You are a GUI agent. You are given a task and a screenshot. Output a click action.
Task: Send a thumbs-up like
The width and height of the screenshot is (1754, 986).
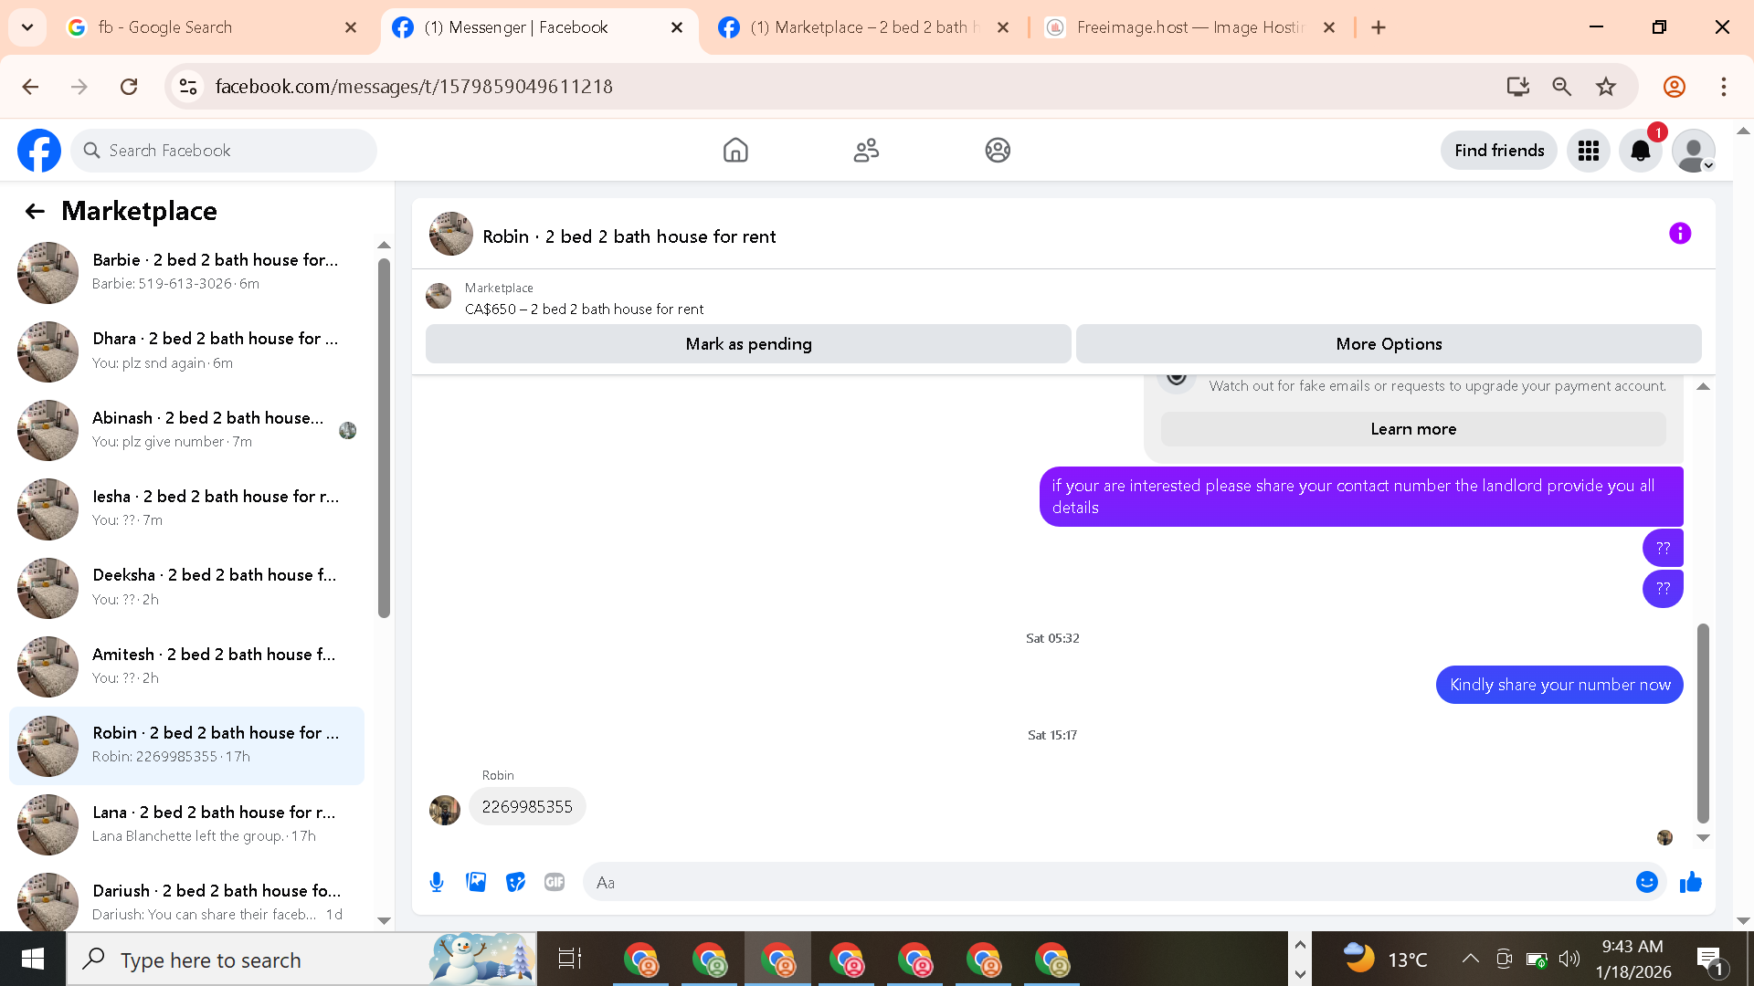1691,882
